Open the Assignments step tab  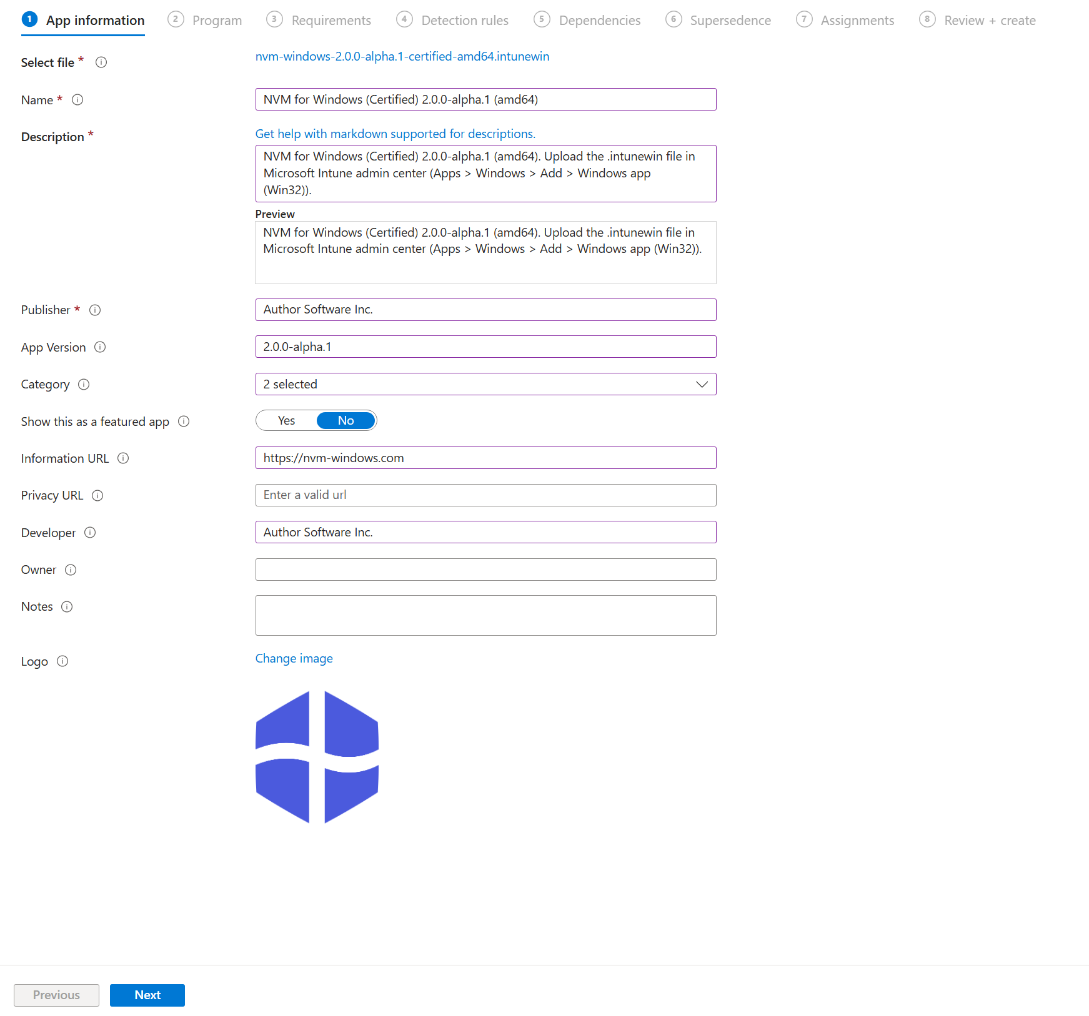point(845,21)
